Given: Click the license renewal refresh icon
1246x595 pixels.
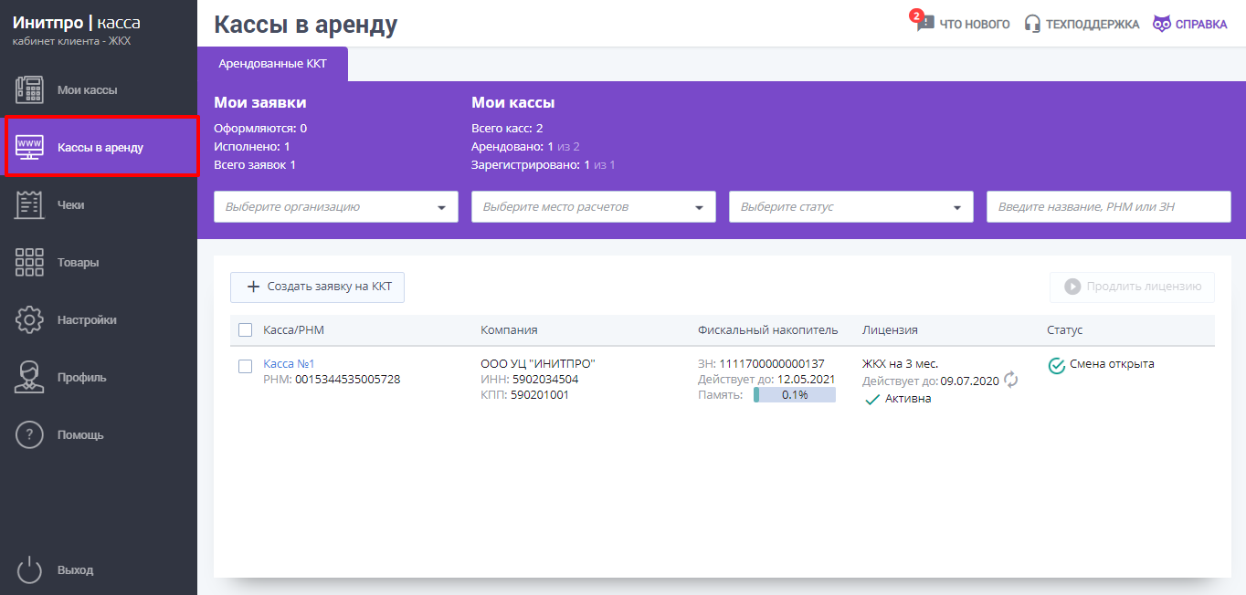Looking at the screenshot, I should tap(1010, 381).
